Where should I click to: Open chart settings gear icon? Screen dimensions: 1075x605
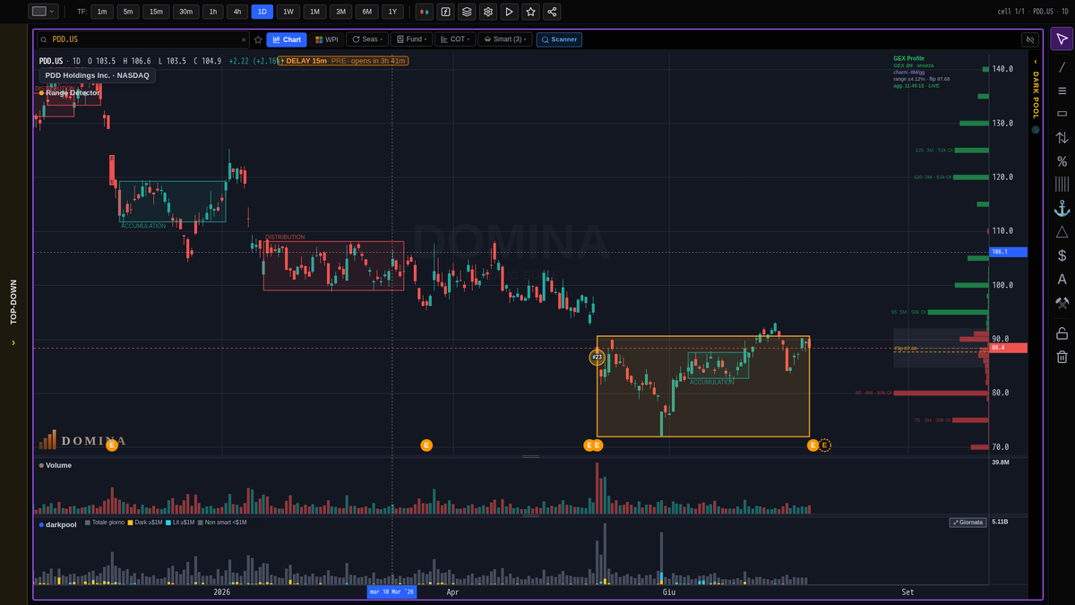488,12
